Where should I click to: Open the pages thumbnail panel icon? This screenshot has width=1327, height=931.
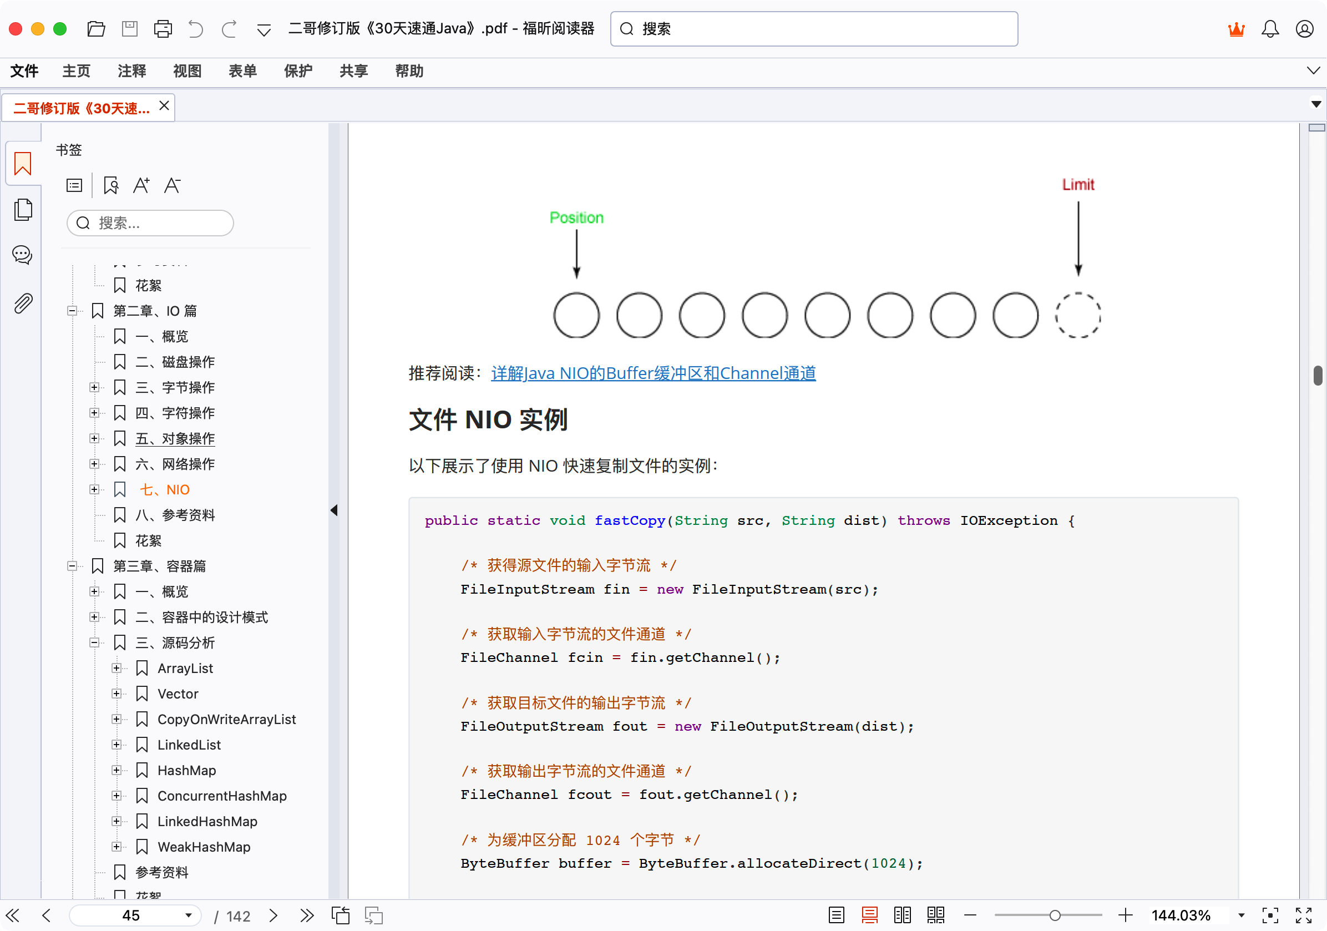(23, 209)
